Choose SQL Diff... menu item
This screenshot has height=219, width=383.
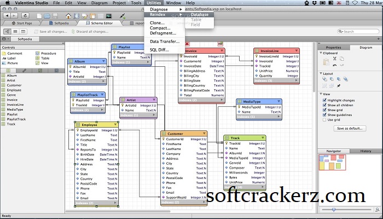point(159,50)
